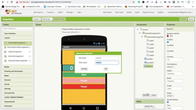
Task: Click the Width Fill parent field
Action: (x=175, y=81)
